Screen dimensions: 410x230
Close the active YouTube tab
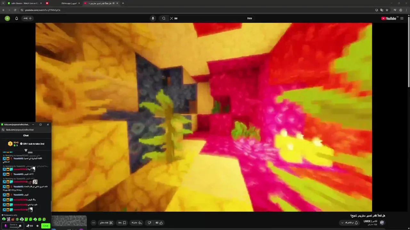[x=117, y=3]
